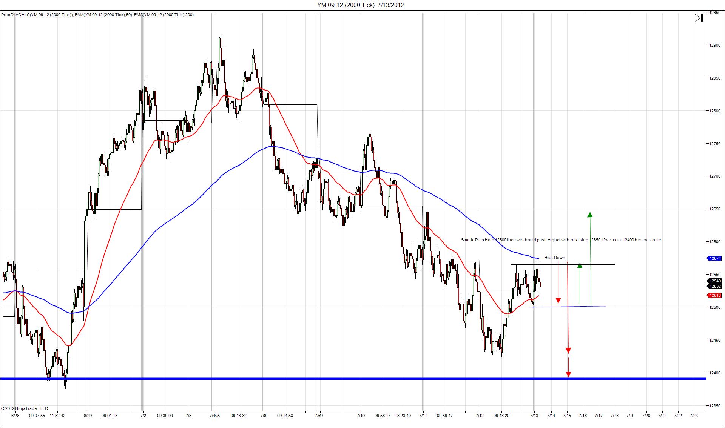Click the 11:32:42 time label
Screen dimensions: 725x428
click(57, 416)
